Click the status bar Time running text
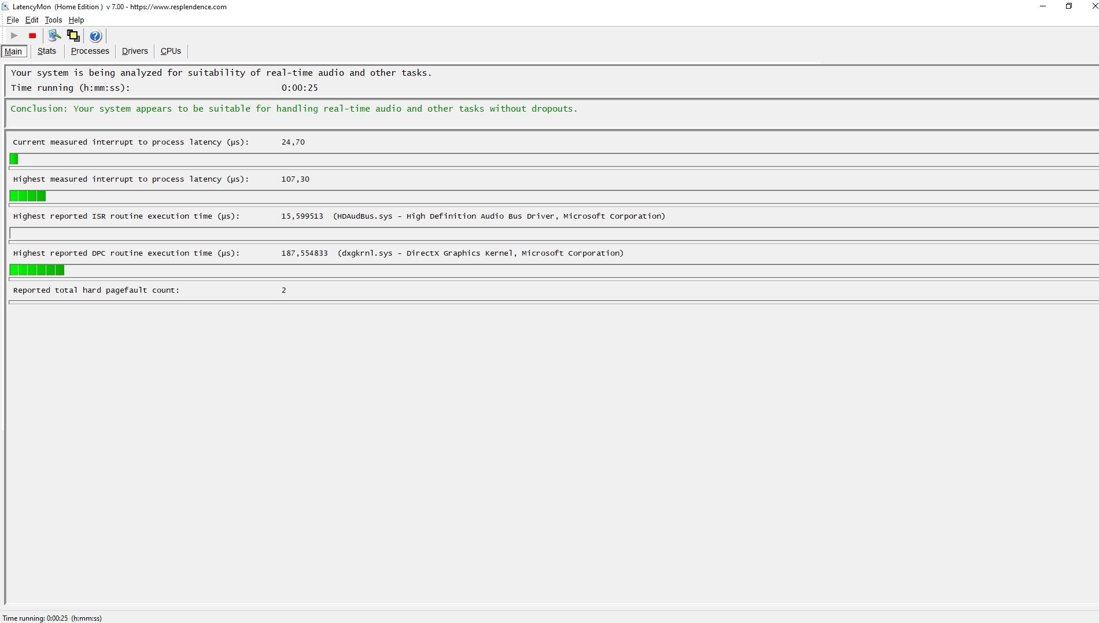This screenshot has width=1099, height=623. pyautogui.click(x=52, y=618)
